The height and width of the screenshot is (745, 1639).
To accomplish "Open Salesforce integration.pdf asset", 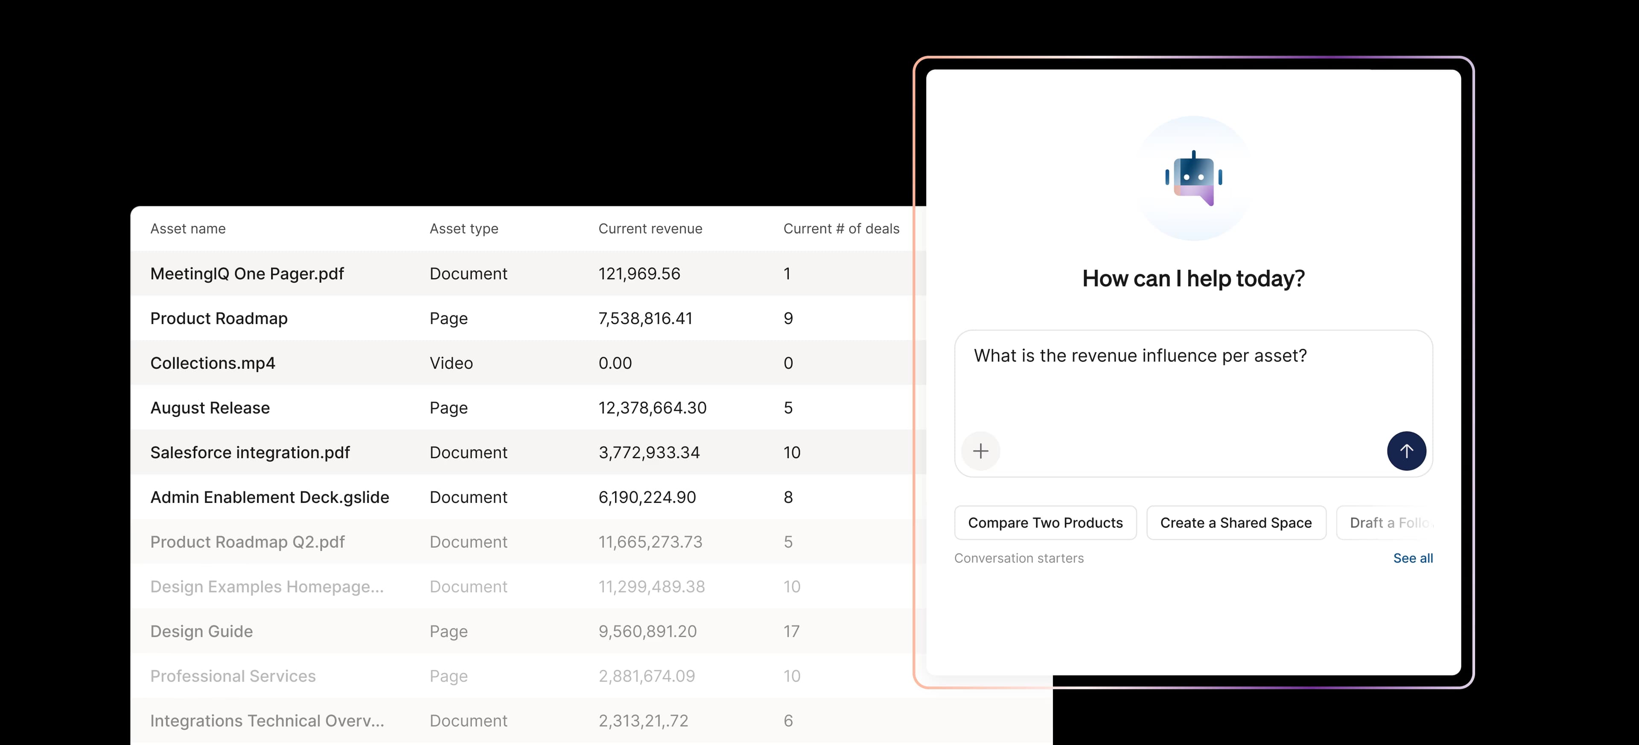I will coord(249,453).
